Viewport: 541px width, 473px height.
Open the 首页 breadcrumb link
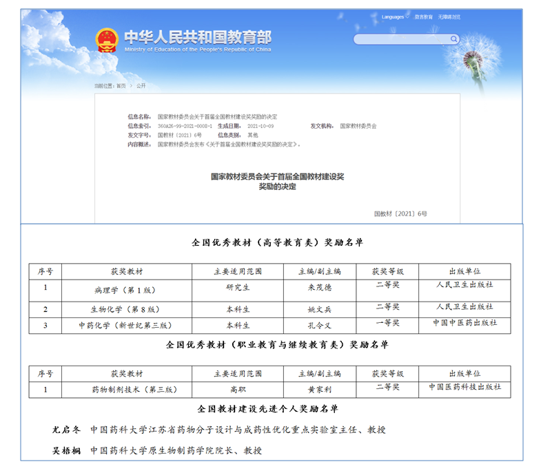[121, 86]
